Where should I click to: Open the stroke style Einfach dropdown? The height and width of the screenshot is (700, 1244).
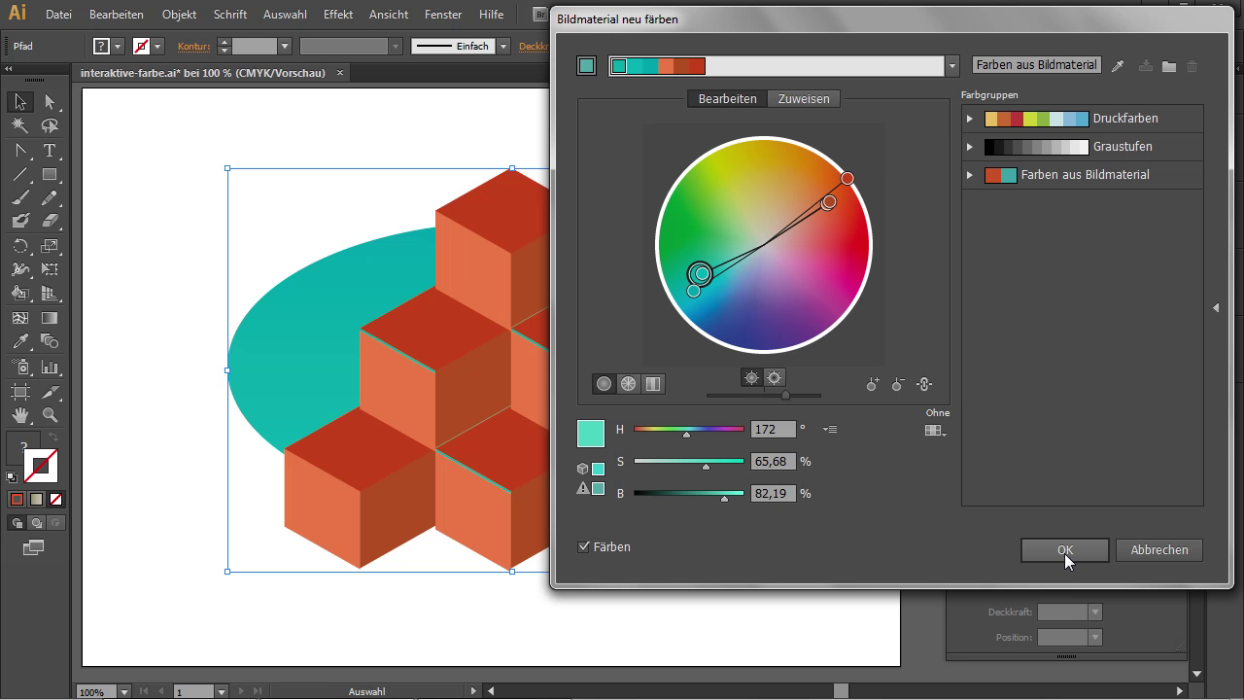503,46
